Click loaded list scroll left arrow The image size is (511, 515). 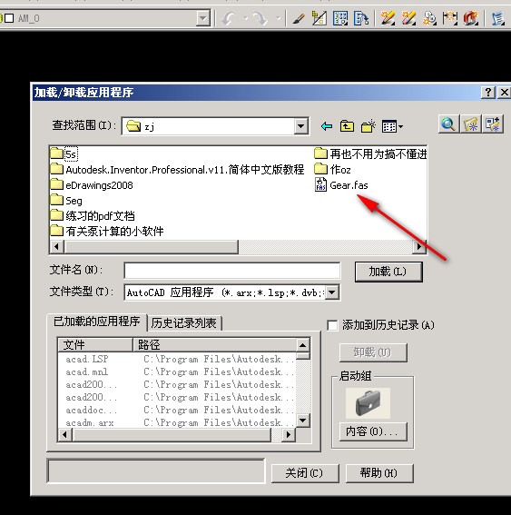[x=65, y=435]
